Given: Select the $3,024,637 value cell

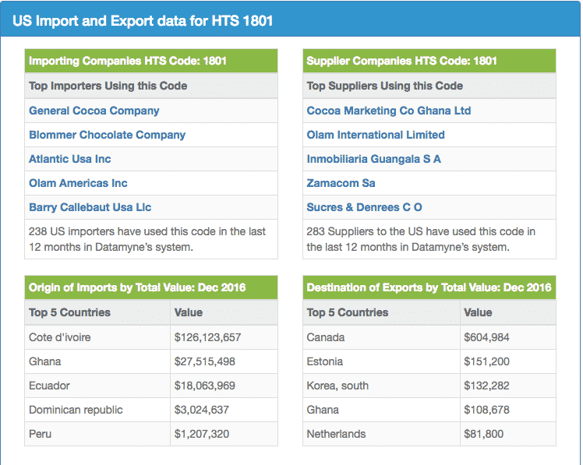Looking at the screenshot, I should pos(224,410).
